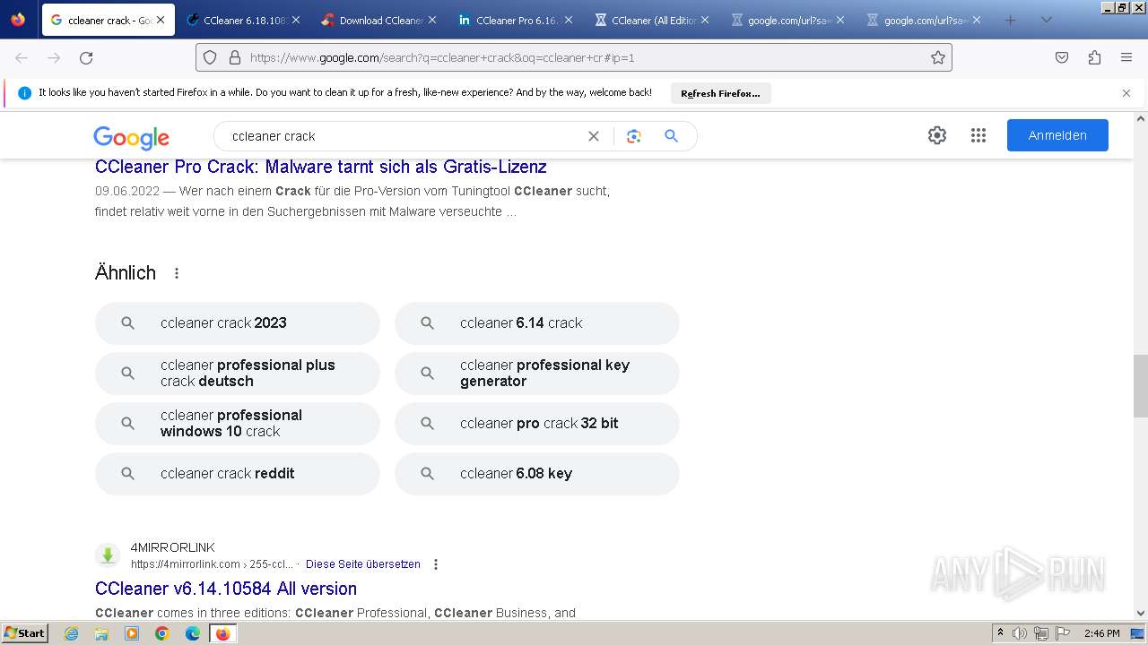
Task: Open the three-dot menu beside Ähnlich
Action: pos(177,273)
